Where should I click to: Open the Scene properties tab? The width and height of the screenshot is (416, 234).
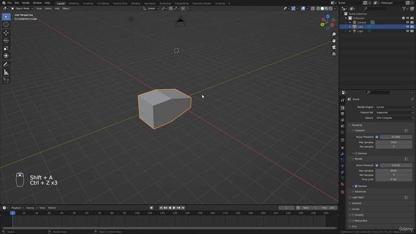click(x=343, y=126)
